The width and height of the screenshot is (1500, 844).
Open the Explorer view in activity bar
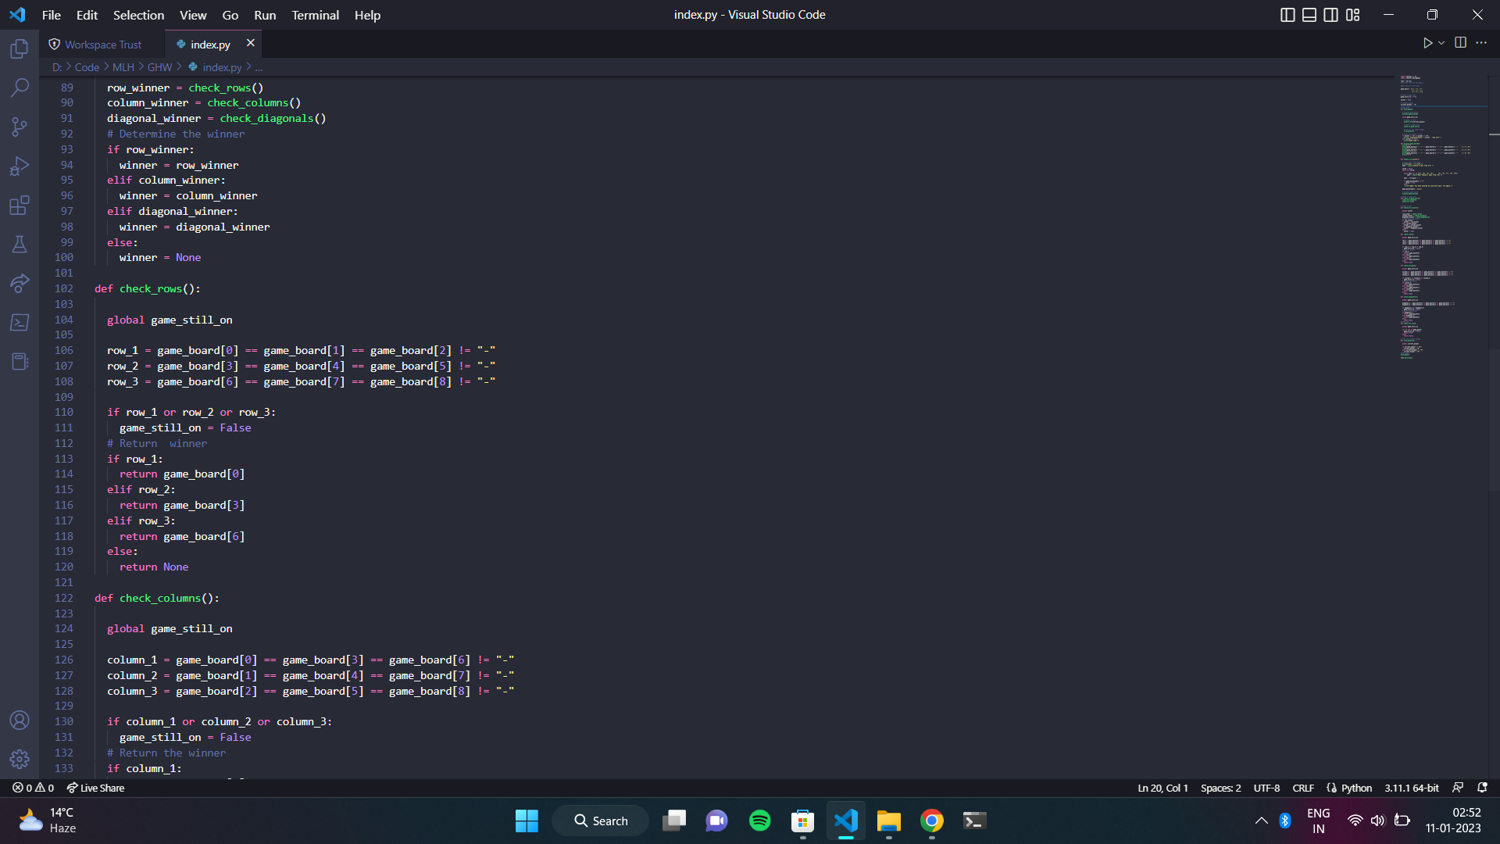coord(20,49)
